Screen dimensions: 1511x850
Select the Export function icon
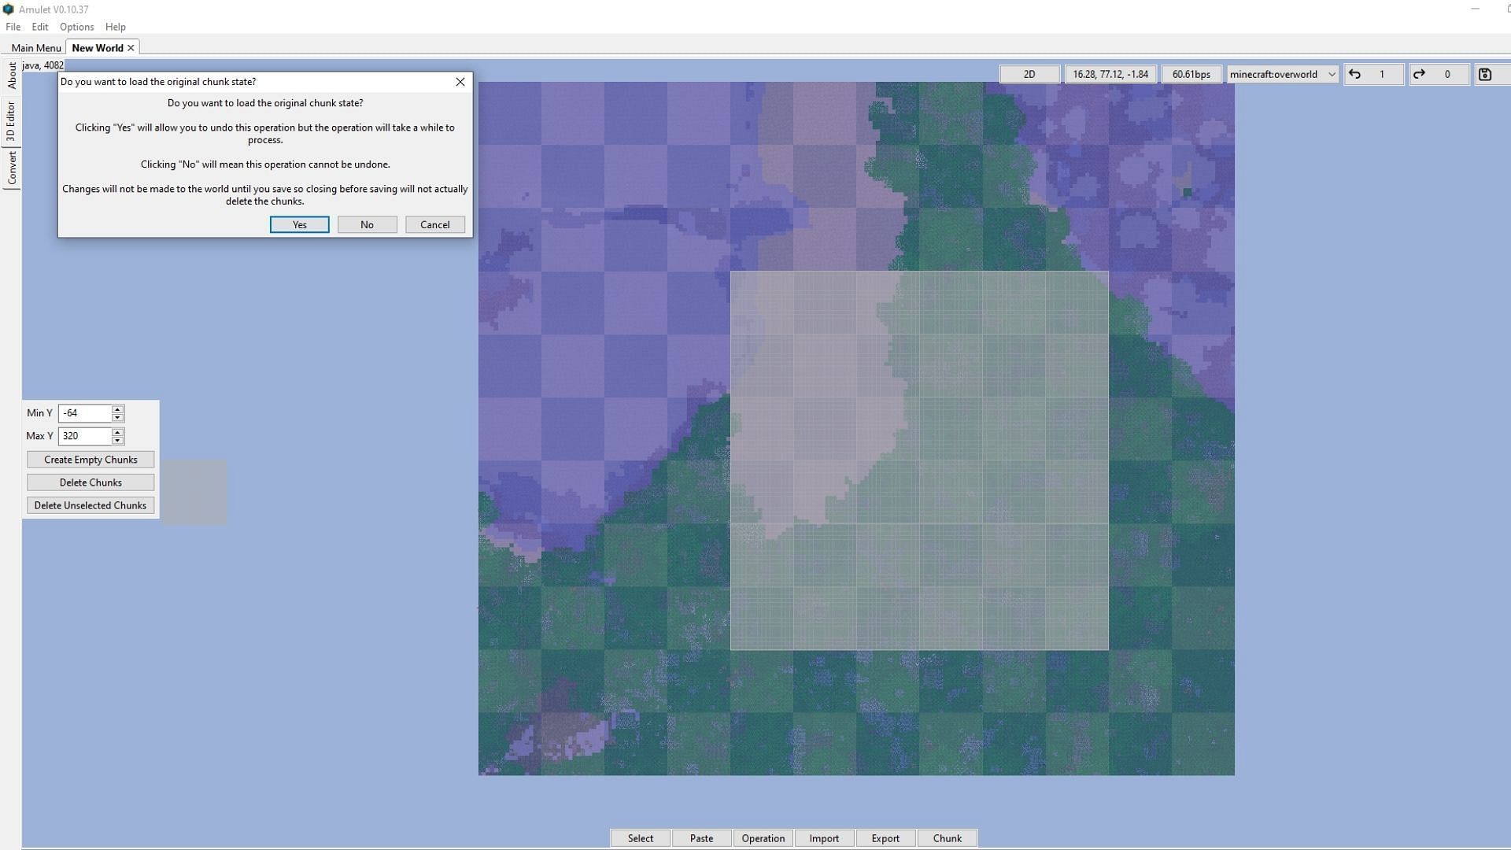[x=885, y=837]
